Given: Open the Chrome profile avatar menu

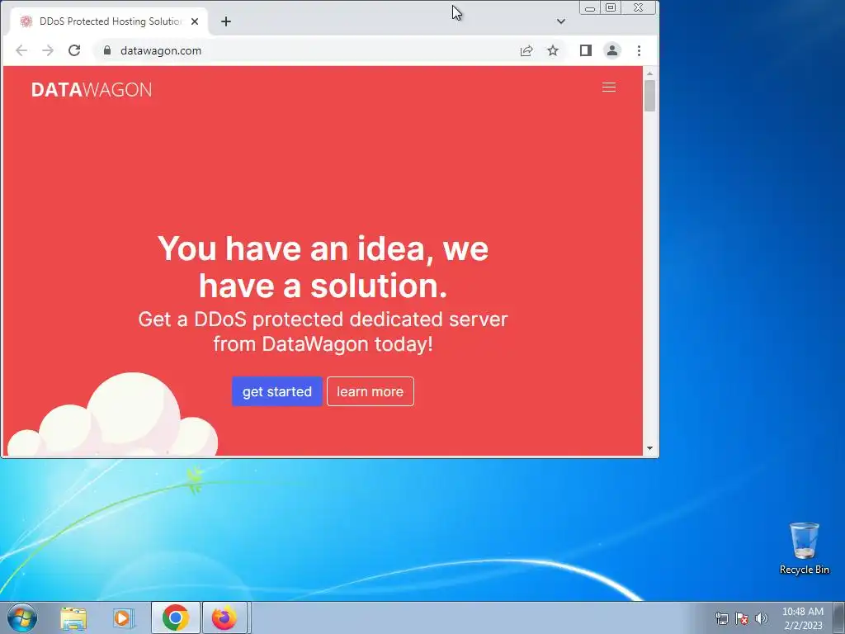Looking at the screenshot, I should tap(612, 50).
